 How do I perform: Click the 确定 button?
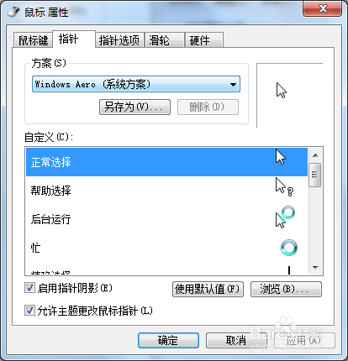(168, 340)
